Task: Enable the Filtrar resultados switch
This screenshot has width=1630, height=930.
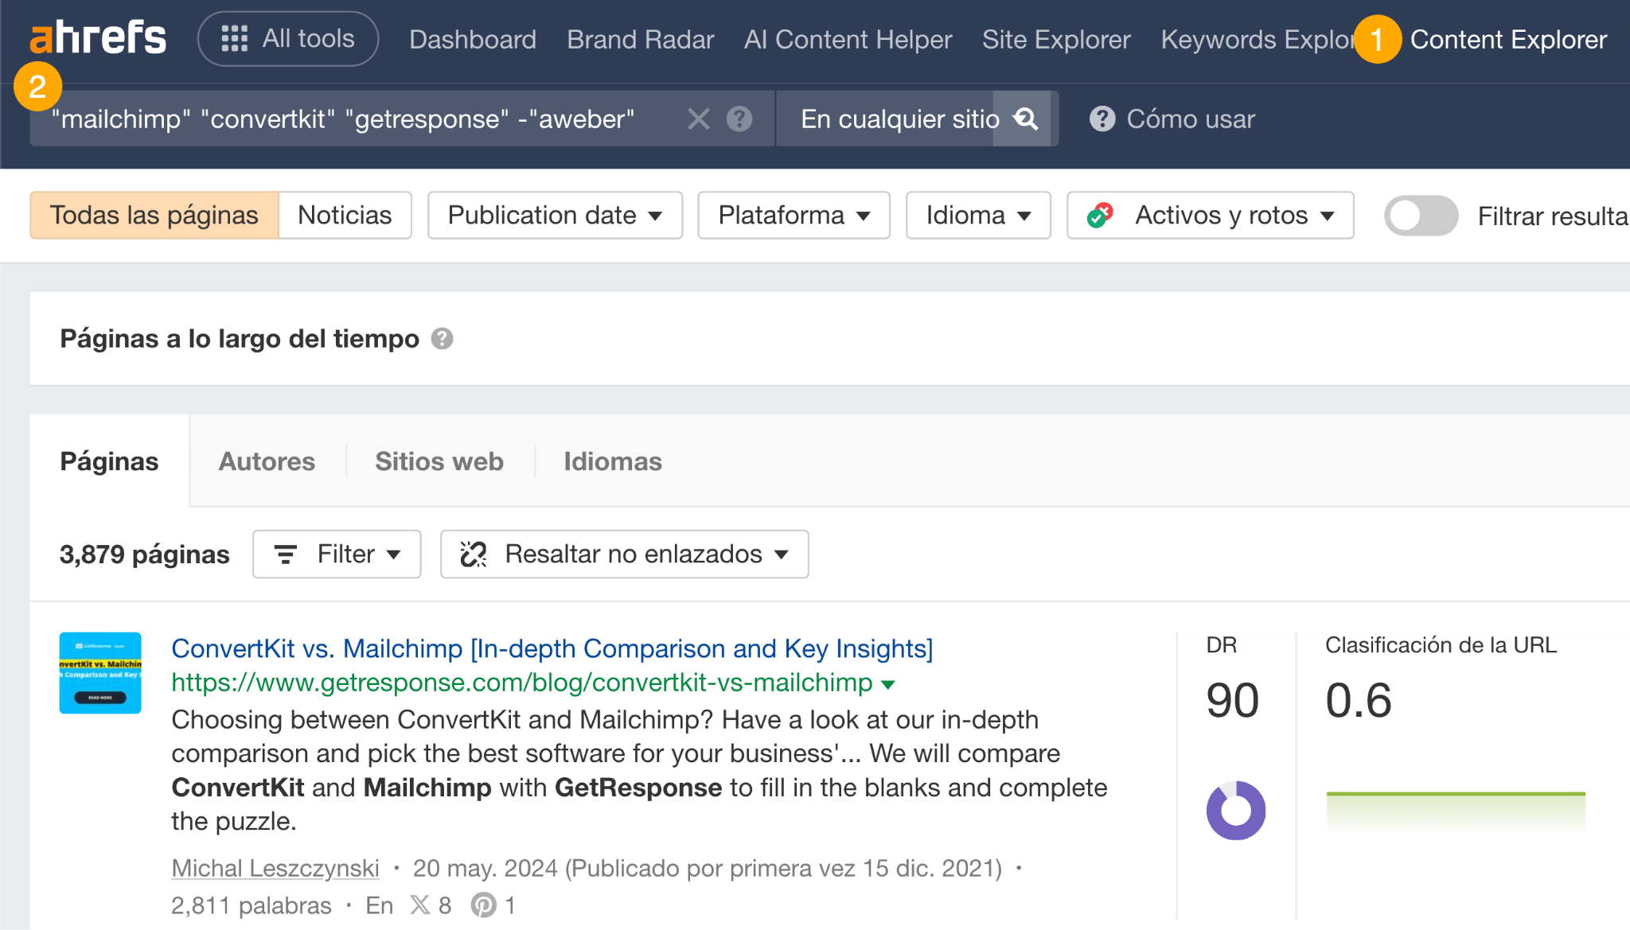Action: pos(1421,215)
